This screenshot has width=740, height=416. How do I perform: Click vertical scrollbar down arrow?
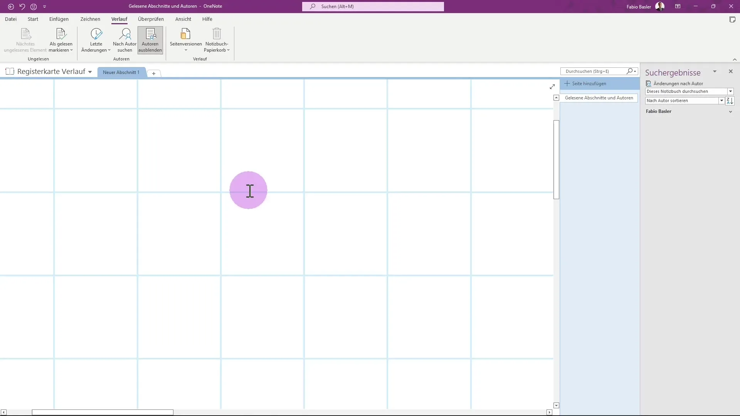tap(556, 405)
